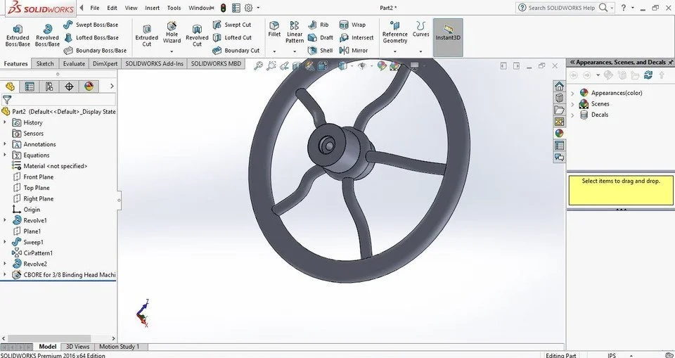Select the Shell tool
This screenshot has width=675, height=358.
click(321, 51)
